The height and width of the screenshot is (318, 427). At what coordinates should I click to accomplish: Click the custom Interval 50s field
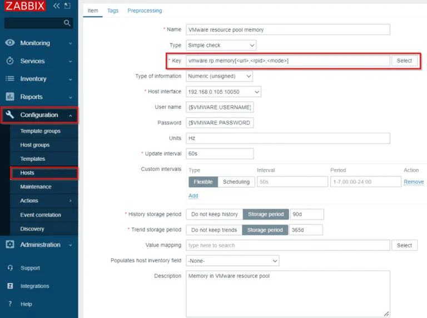click(x=292, y=182)
